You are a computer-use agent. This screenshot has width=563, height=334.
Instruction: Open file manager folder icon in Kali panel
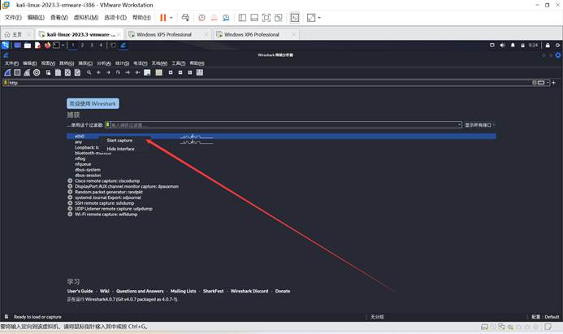[x=28, y=46]
